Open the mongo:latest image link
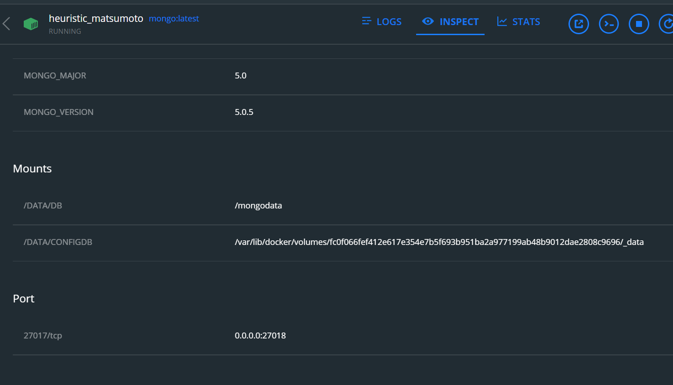The height and width of the screenshot is (385, 673). tap(174, 18)
